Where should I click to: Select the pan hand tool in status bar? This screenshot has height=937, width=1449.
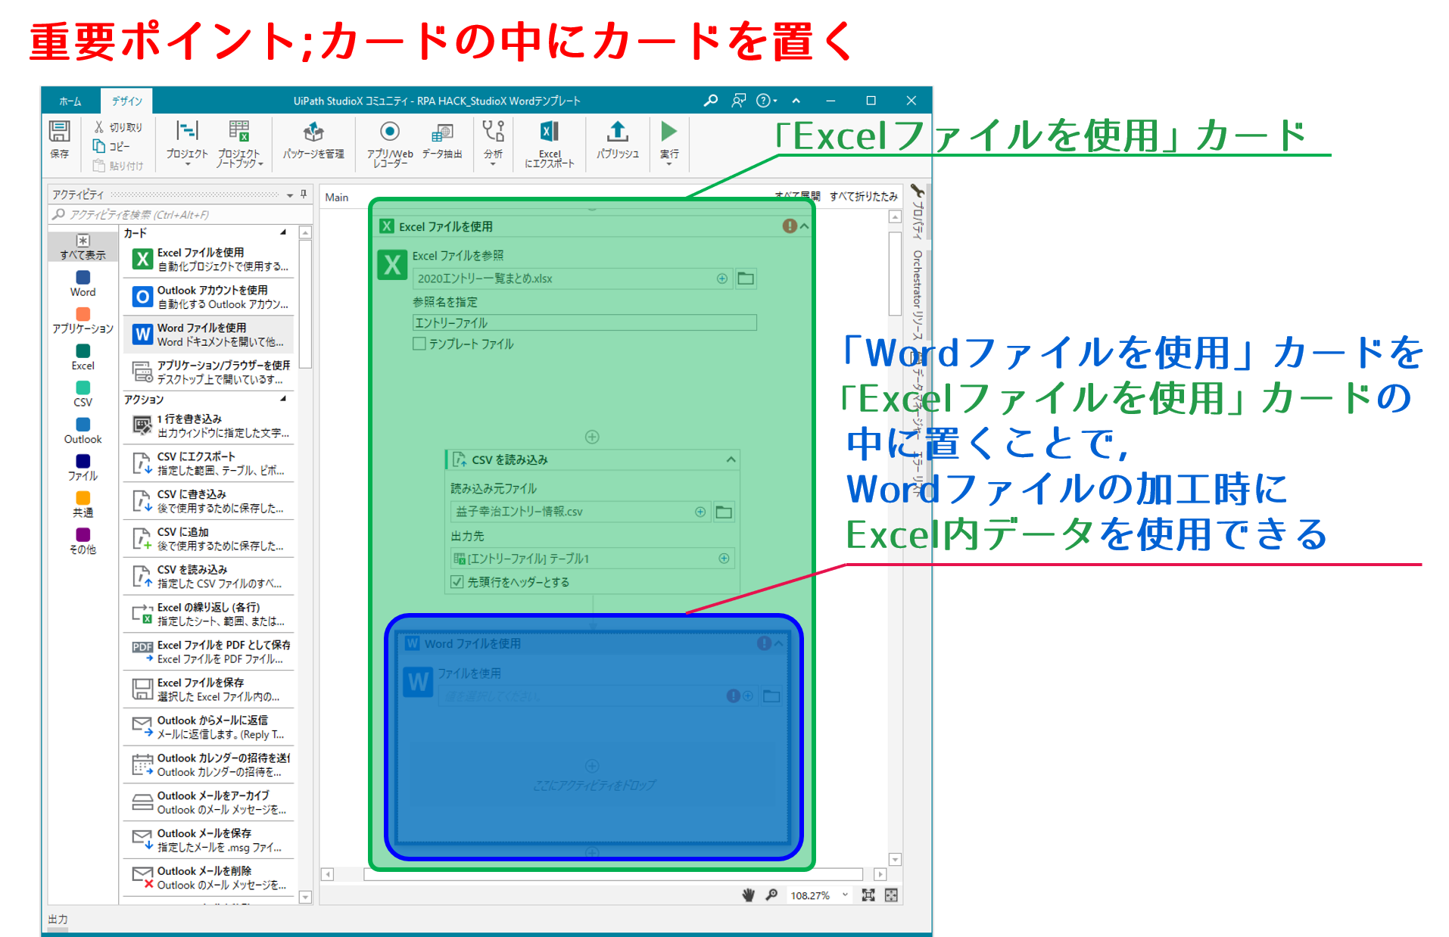[x=748, y=895]
